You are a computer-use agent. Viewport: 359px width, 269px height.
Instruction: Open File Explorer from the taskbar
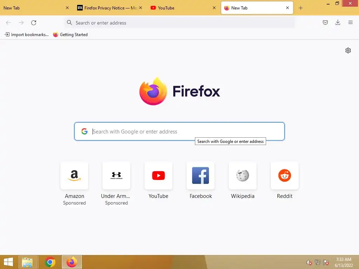[27, 262]
